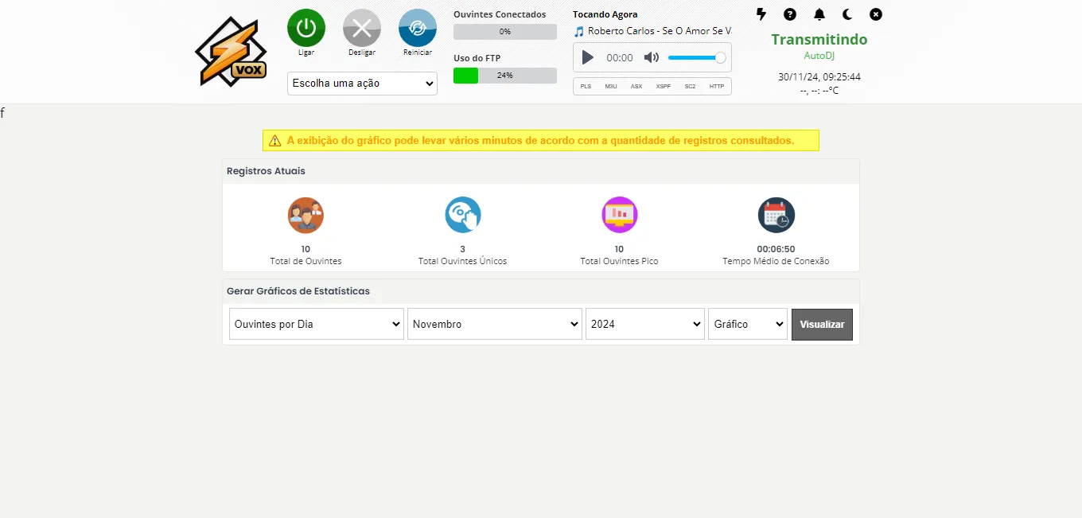This screenshot has height=518, width=1082.
Task: Open notifications bell icon
Action: click(819, 14)
